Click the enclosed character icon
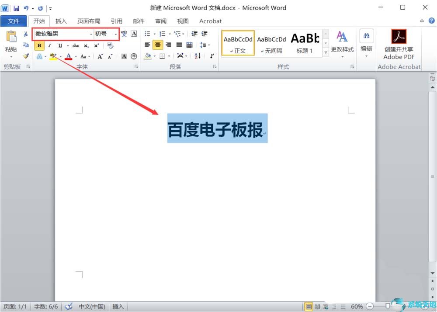The height and width of the screenshot is (312, 437). 134,56
